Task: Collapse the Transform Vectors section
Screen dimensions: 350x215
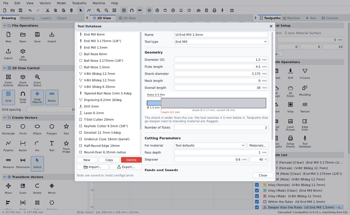Action: pyautogui.click(x=4, y=177)
